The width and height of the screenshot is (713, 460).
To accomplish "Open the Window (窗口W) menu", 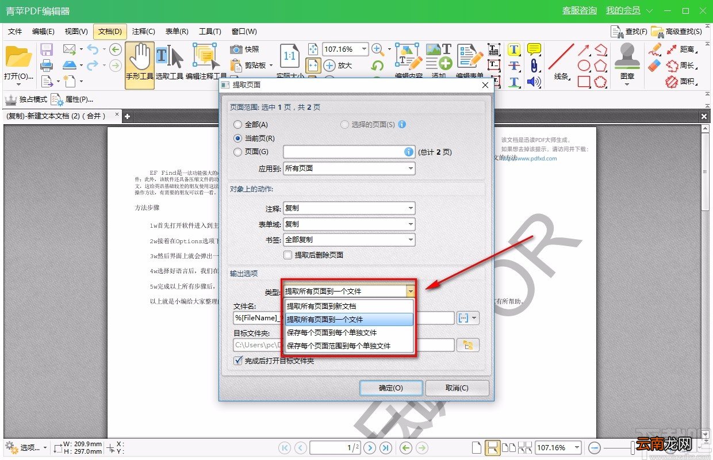I will [x=244, y=32].
